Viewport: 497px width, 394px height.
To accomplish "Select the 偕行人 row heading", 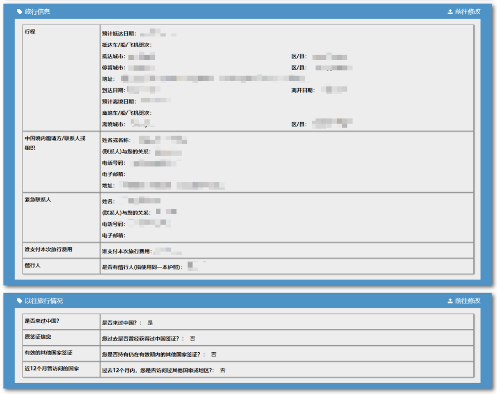I will tap(33, 265).
